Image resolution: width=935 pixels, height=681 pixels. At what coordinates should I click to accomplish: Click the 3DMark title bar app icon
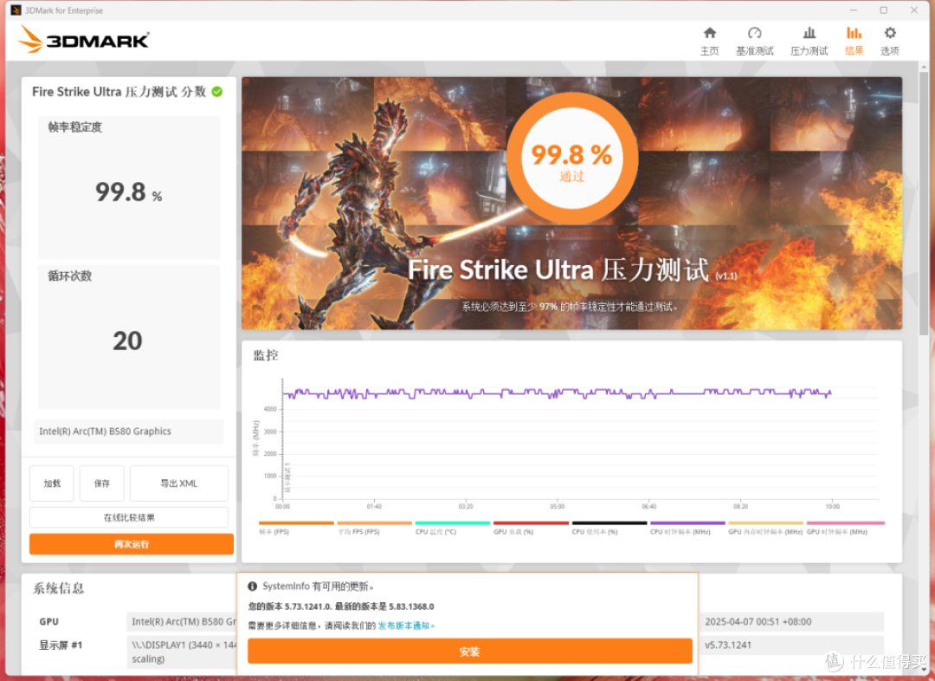pos(16,10)
